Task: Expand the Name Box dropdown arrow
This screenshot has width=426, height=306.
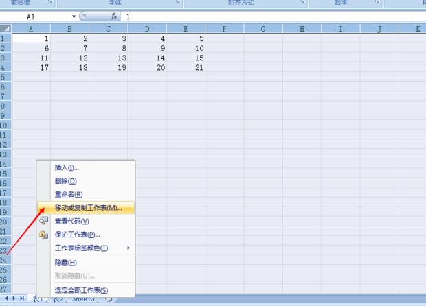Action: click(74, 16)
